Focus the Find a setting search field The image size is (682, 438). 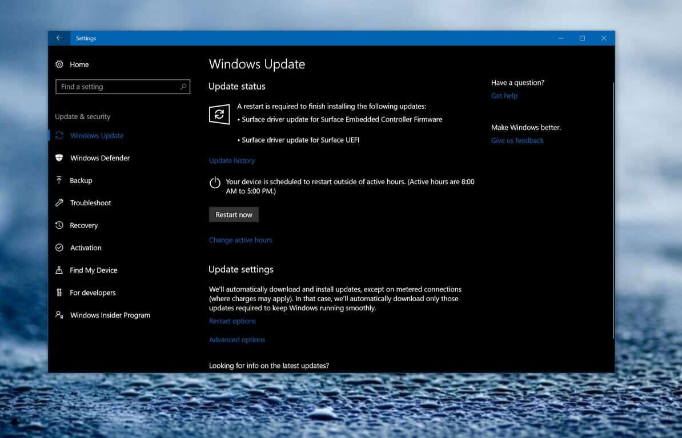[x=123, y=87]
